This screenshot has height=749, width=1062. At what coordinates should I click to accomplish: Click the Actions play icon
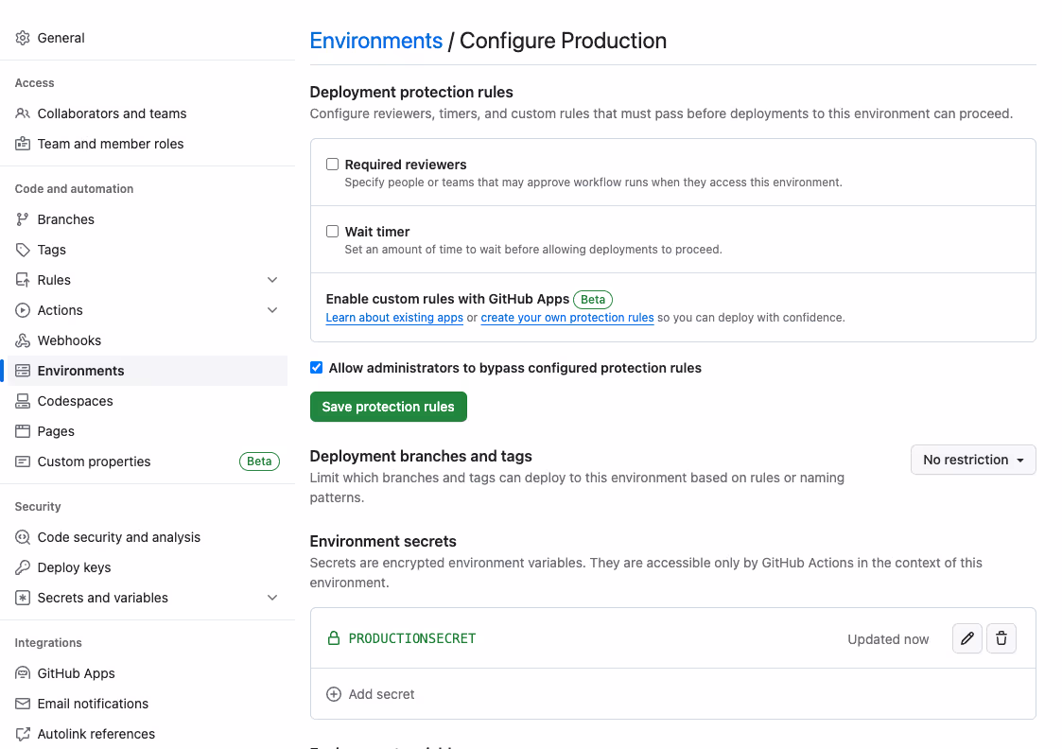click(23, 310)
